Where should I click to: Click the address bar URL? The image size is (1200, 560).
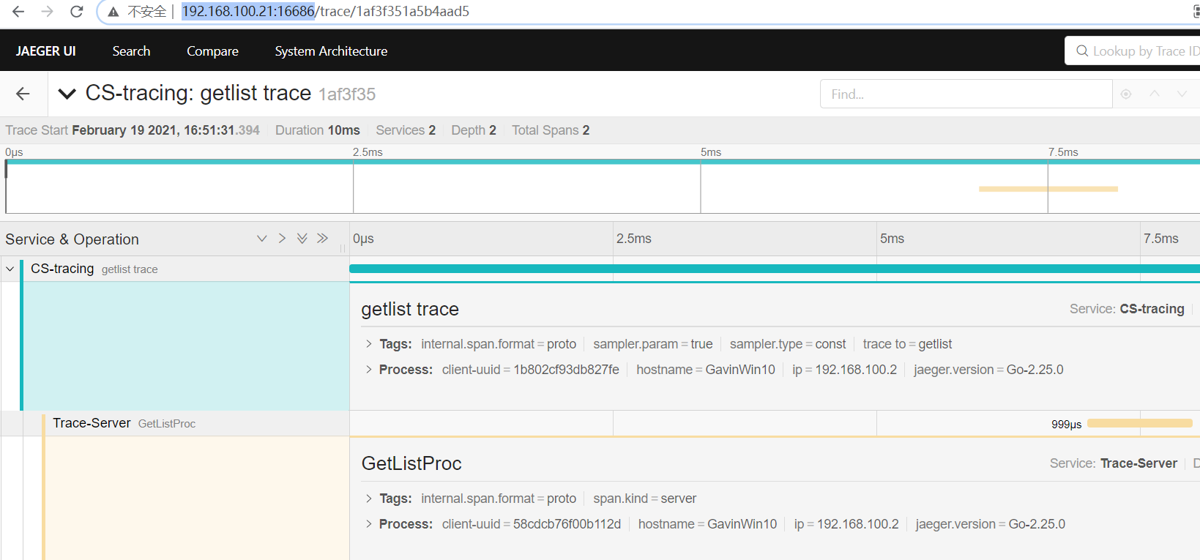(x=325, y=12)
